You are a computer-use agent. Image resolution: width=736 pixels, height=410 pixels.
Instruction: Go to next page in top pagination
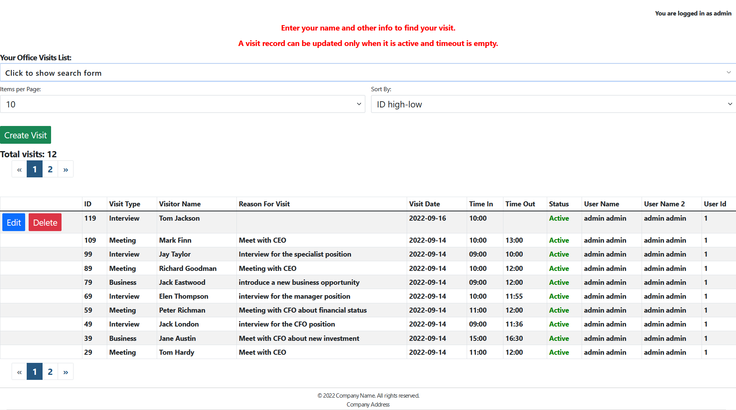tap(66, 169)
